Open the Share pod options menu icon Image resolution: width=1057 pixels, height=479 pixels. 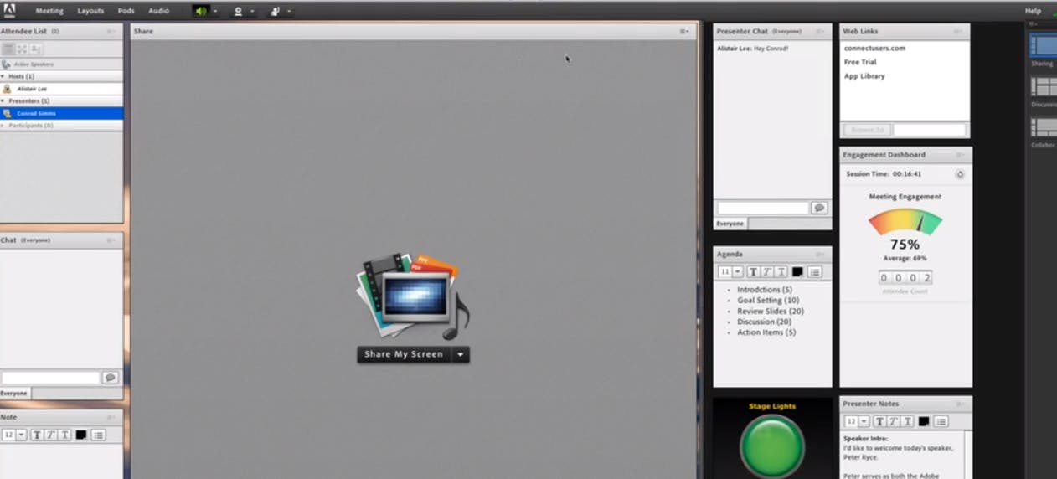tap(684, 32)
